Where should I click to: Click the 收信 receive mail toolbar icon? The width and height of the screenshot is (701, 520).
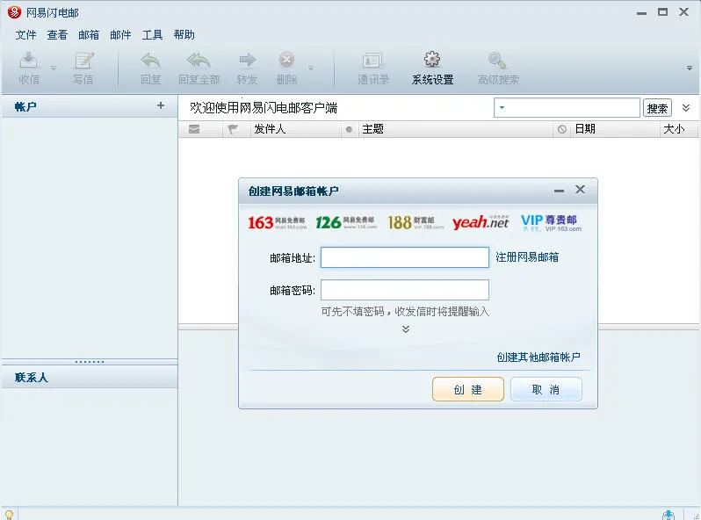pyautogui.click(x=29, y=61)
